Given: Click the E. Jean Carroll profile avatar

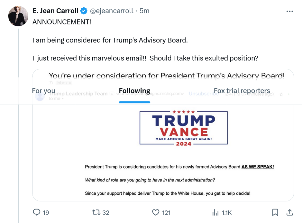Looking at the screenshot, I should (18, 16).
